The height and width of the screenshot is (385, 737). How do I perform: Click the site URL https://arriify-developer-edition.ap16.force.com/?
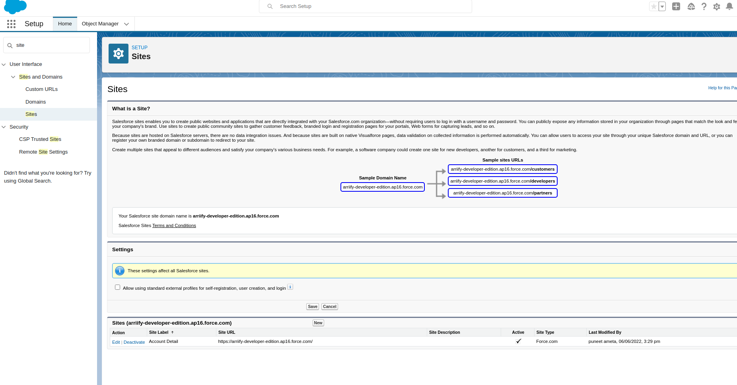[x=265, y=341]
